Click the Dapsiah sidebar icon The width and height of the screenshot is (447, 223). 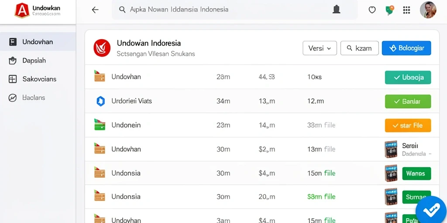coord(13,61)
